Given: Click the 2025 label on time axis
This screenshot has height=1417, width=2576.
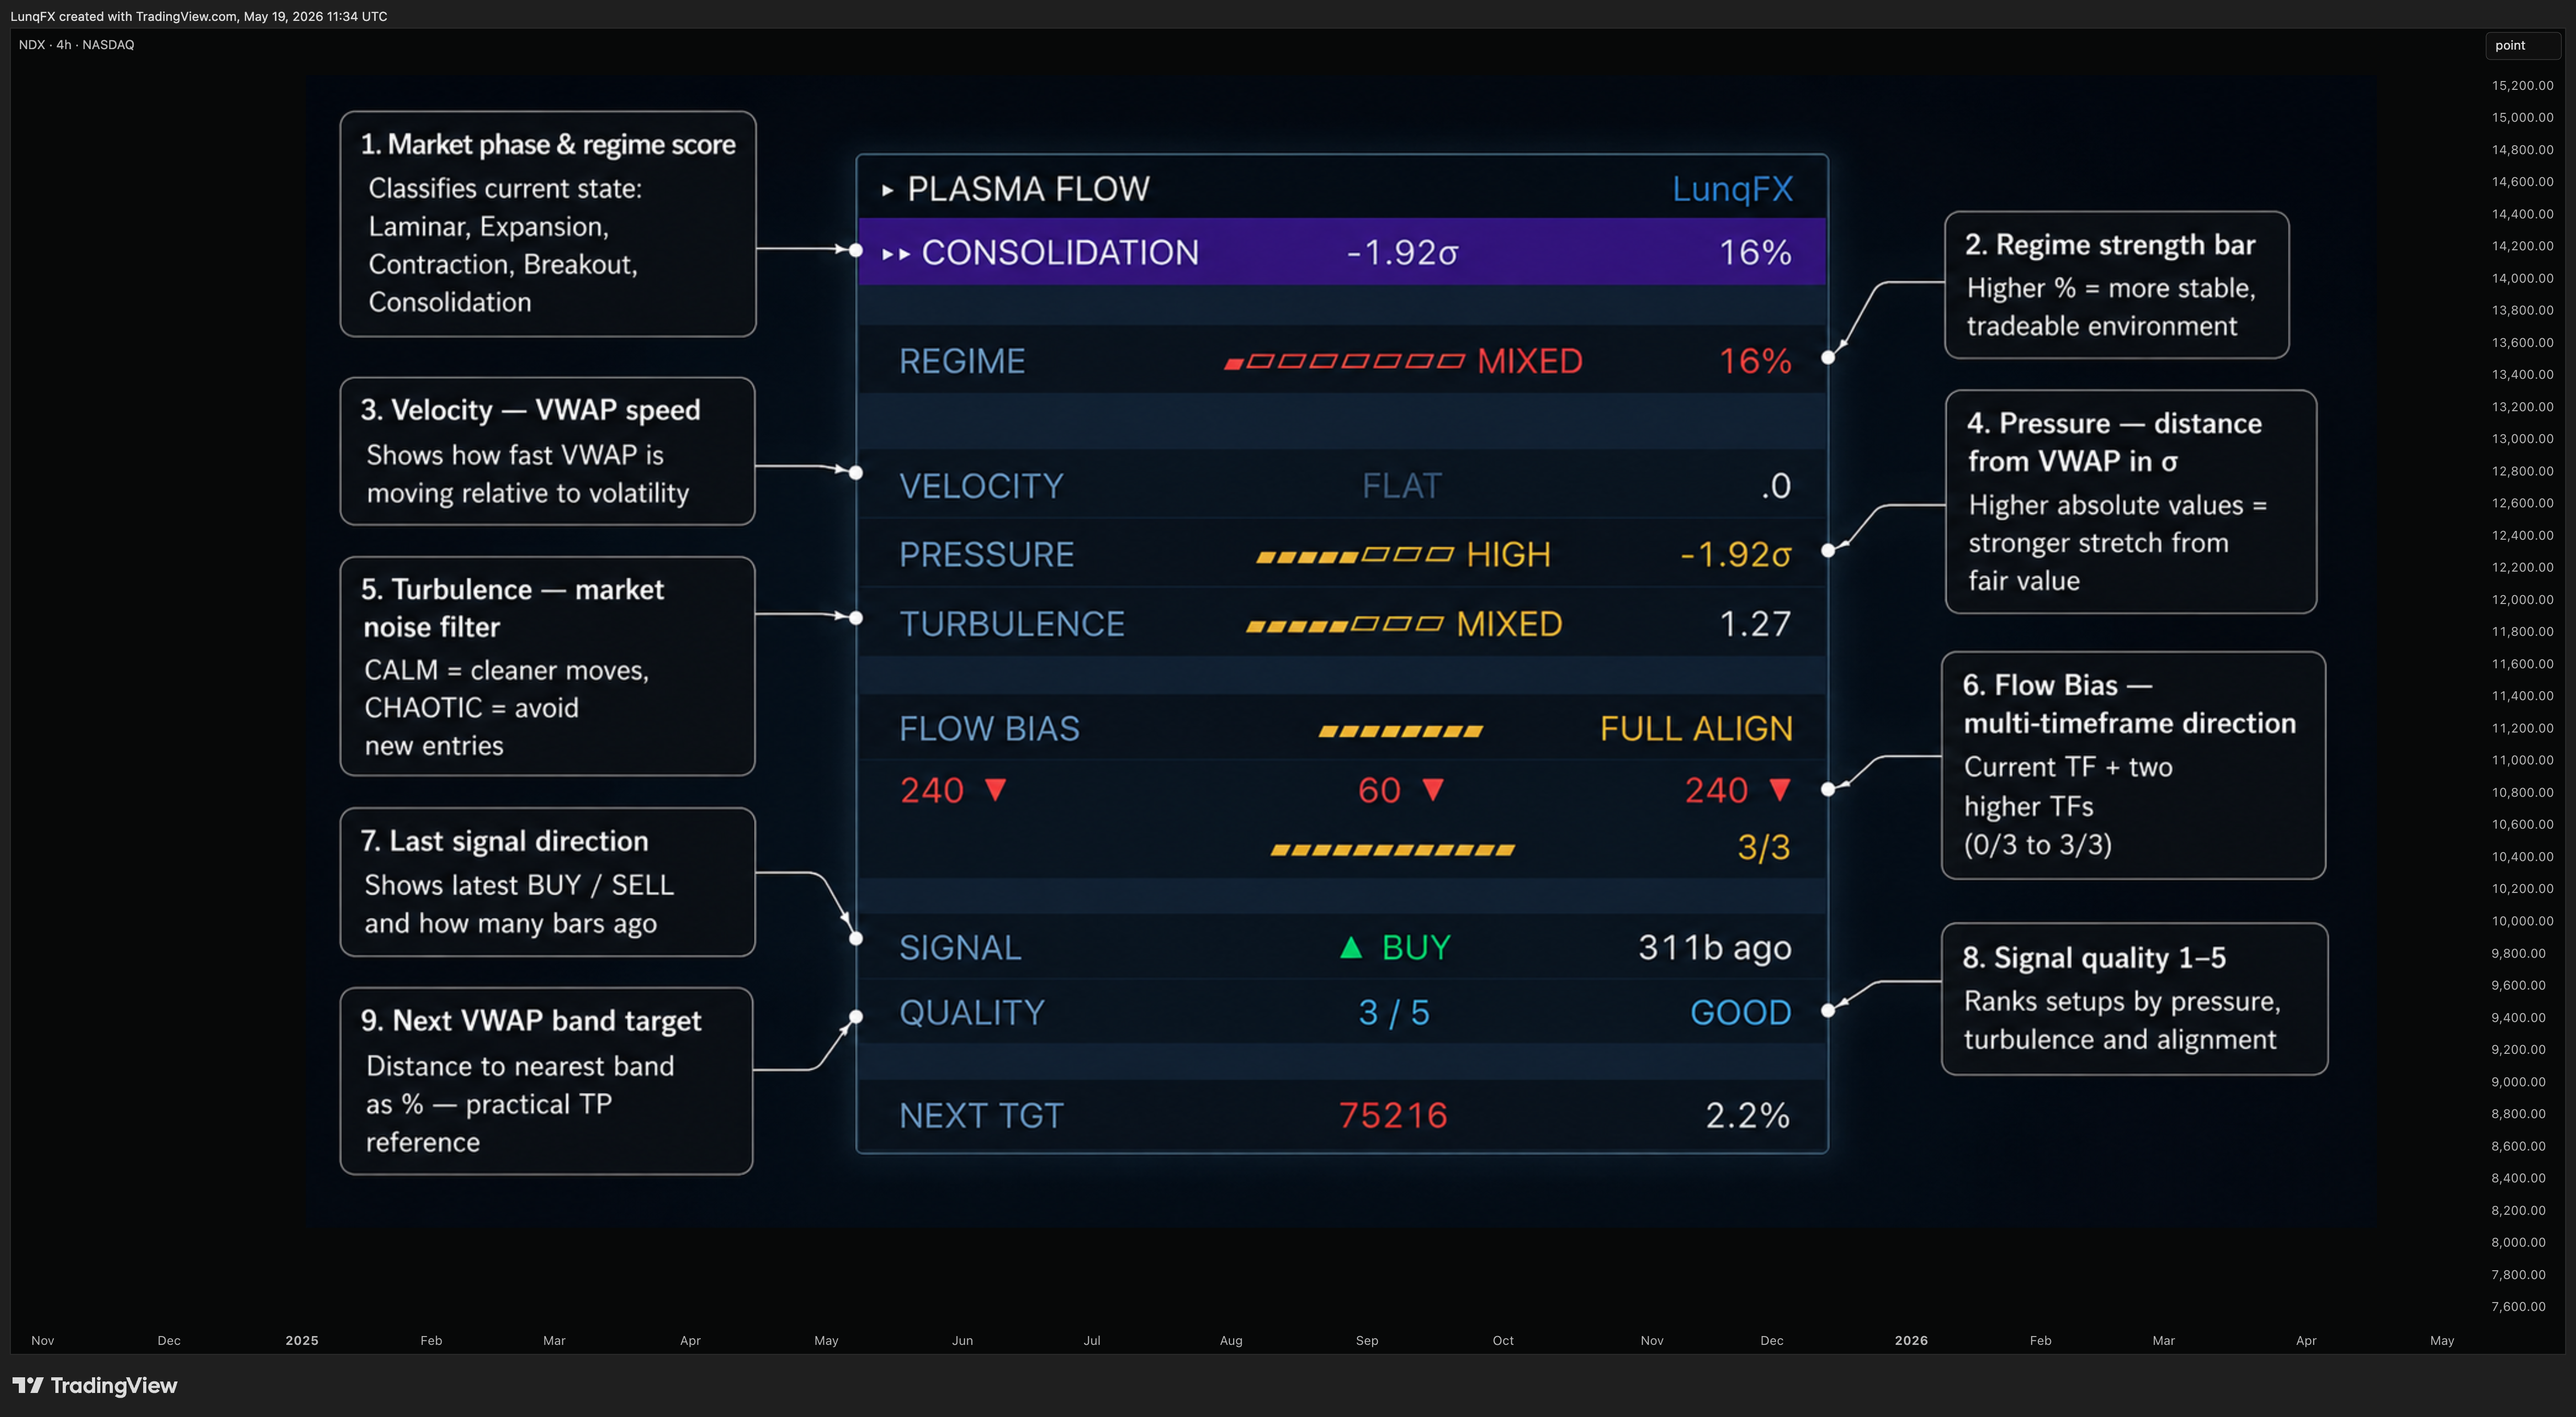Looking at the screenshot, I should [302, 1341].
